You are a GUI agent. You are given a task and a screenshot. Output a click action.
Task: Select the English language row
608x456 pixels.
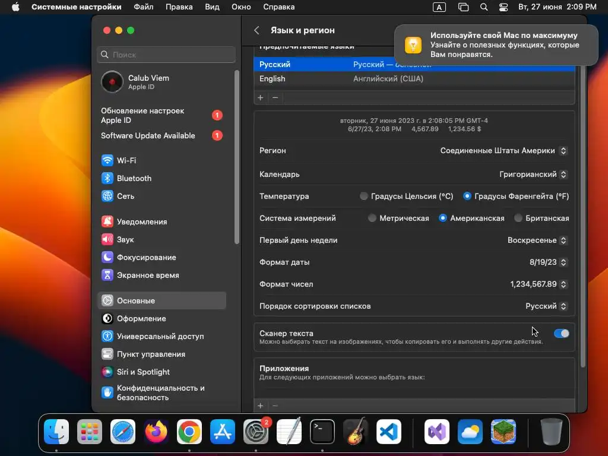[414, 79]
